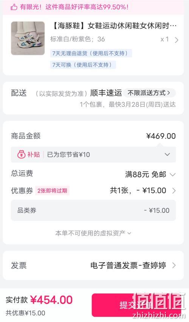This screenshot has width=189, height=322.
Task: Open the 优惠券 coupon selection arrow
Action: (x=174, y=191)
